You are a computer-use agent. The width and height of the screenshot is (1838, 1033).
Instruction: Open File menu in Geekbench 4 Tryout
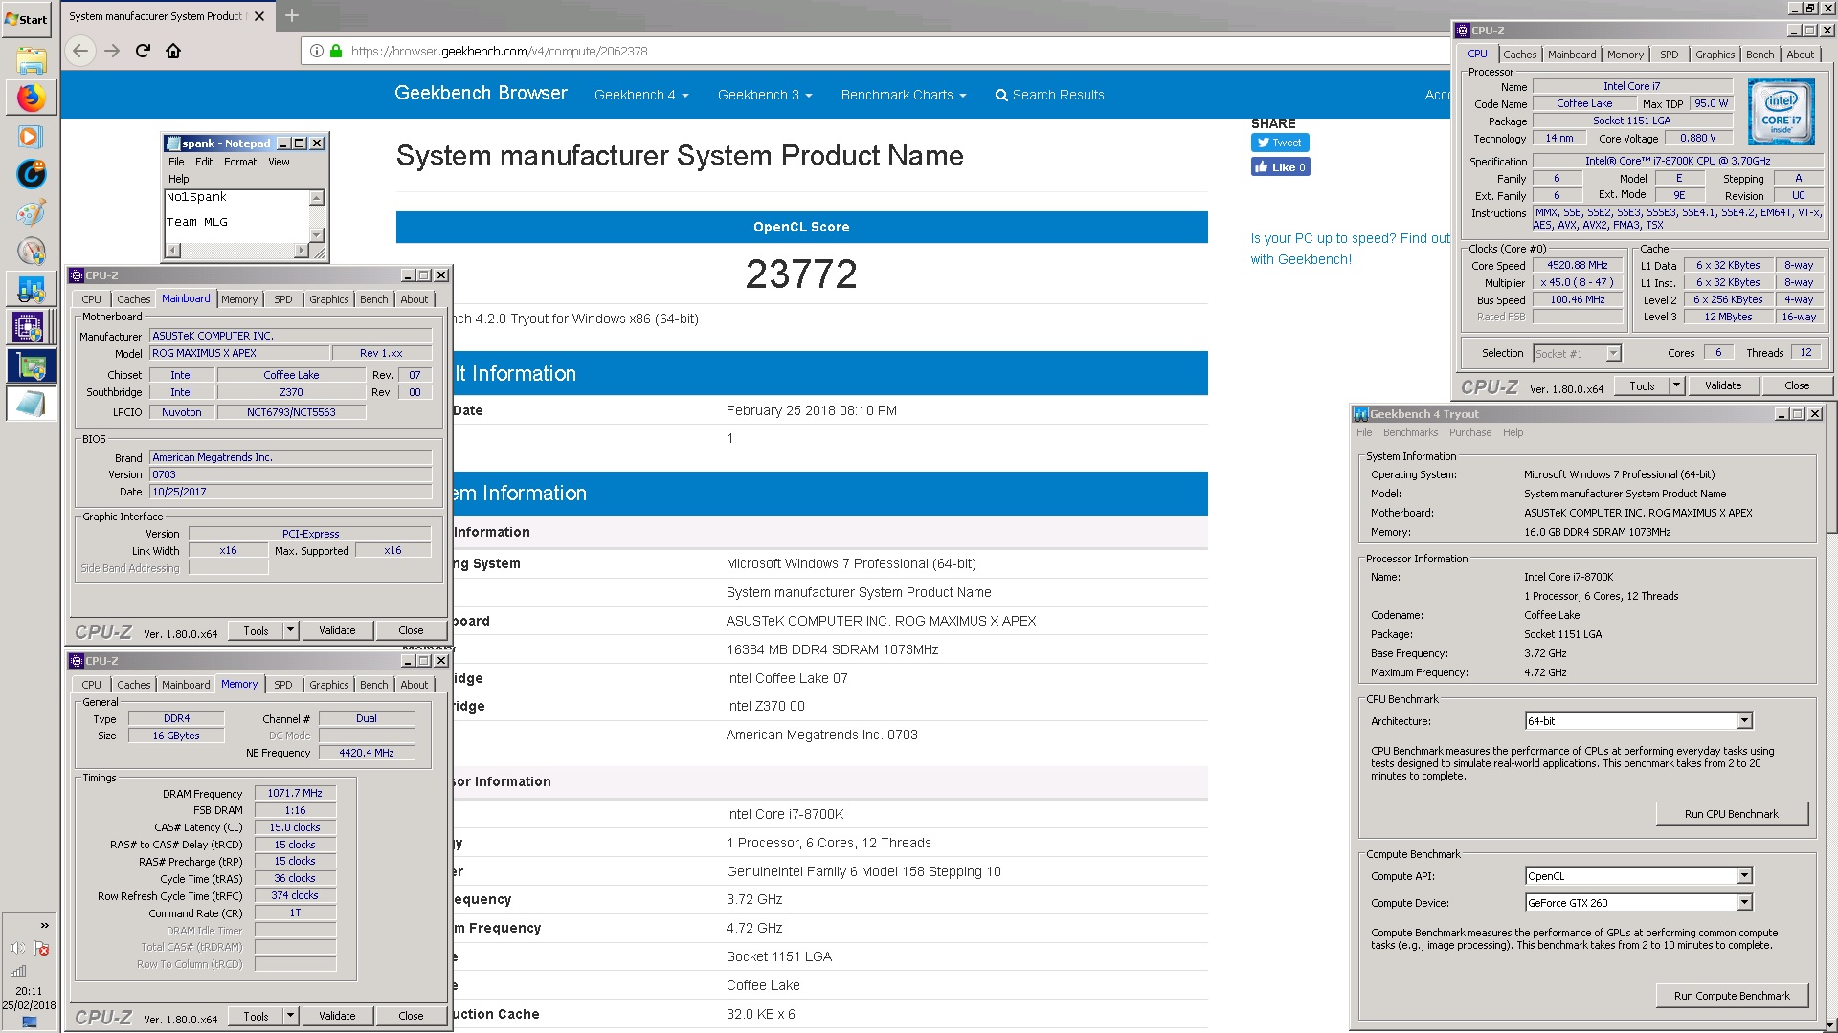coord(1364,432)
